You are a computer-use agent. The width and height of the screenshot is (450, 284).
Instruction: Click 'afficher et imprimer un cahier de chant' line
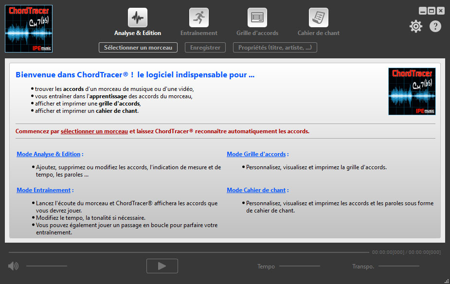[x=87, y=111]
